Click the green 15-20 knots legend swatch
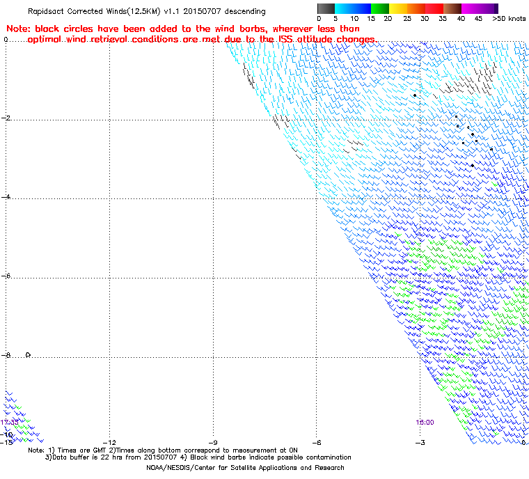 [x=380, y=8]
